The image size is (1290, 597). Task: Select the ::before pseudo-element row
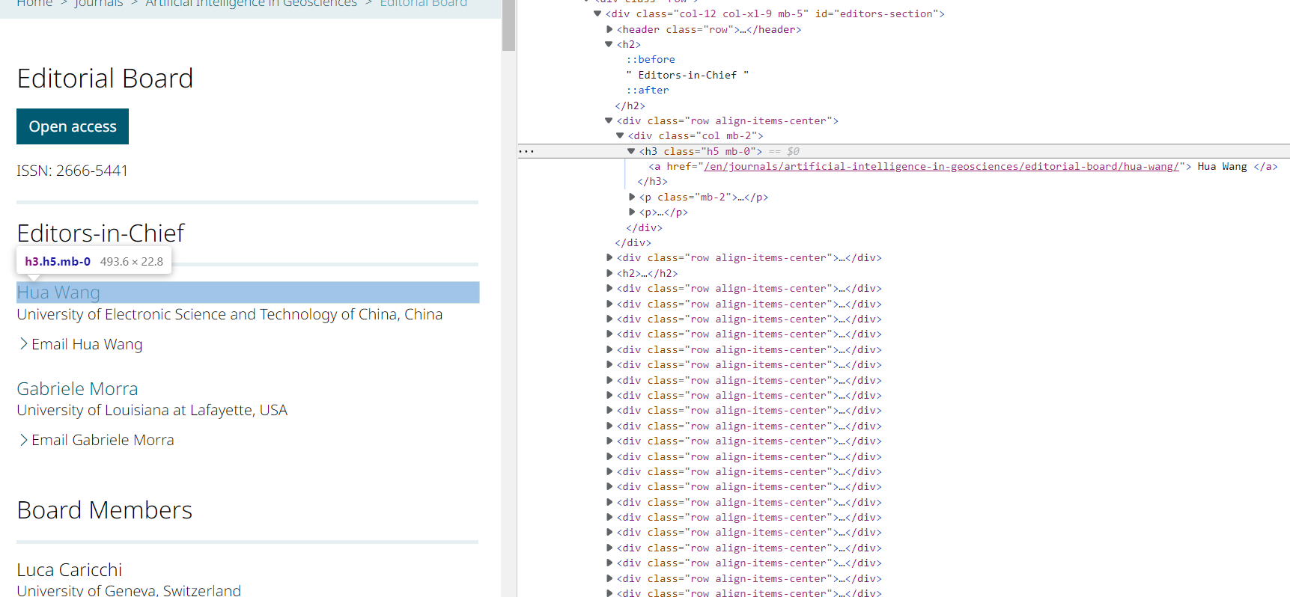[651, 60]
